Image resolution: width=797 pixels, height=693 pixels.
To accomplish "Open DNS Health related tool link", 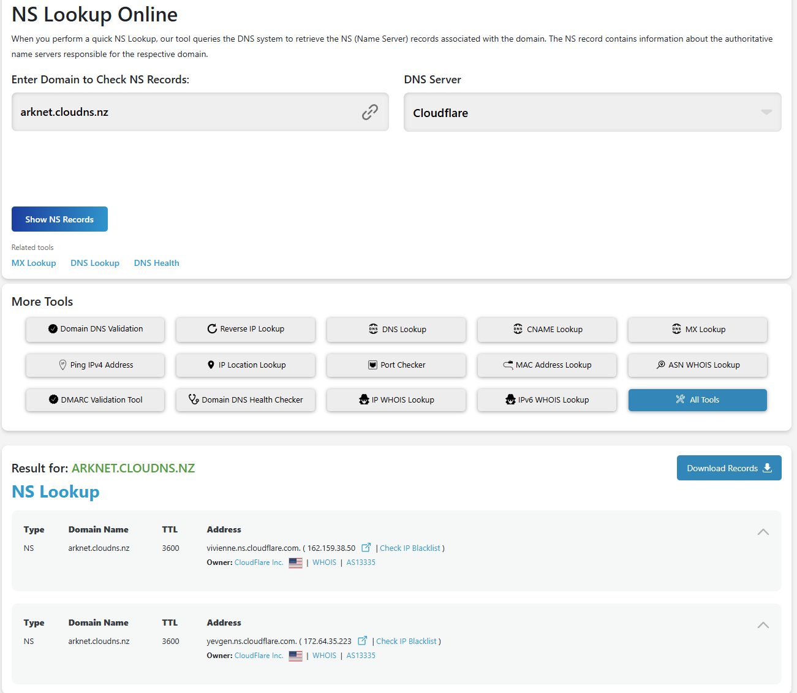I will (156, 263).
